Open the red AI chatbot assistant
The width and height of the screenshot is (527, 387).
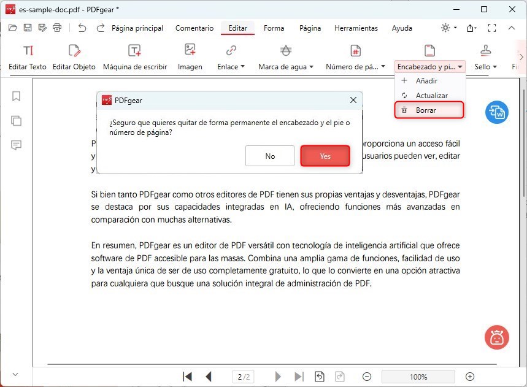click(497, 337)
